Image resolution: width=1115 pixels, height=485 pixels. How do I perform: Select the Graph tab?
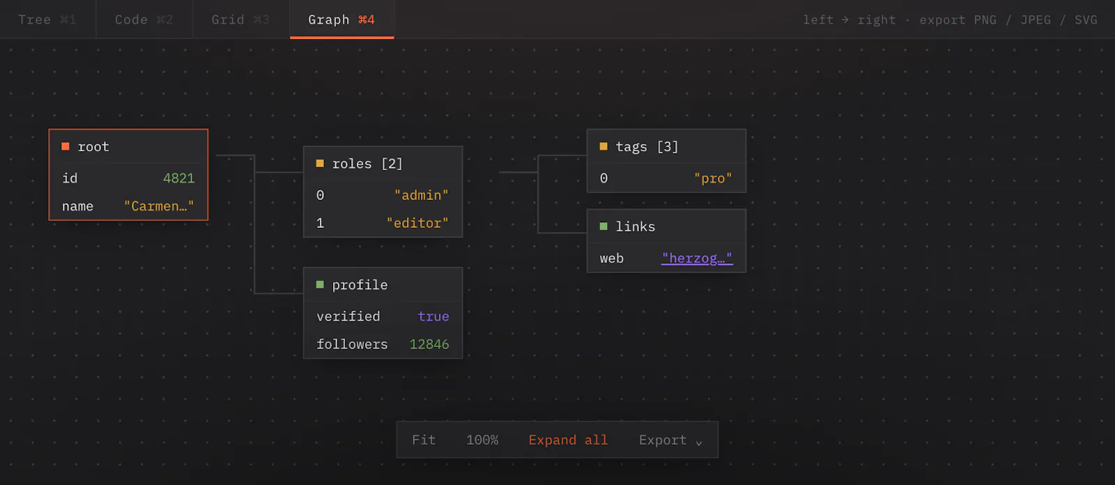(341, 20)
